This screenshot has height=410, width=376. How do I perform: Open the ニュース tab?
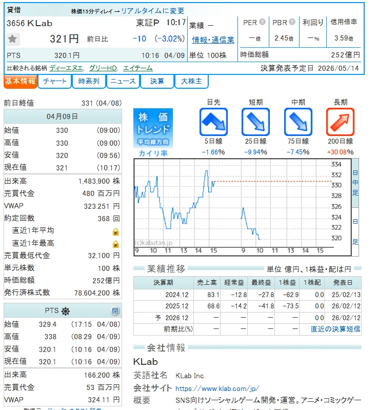[x=123, y=82]
